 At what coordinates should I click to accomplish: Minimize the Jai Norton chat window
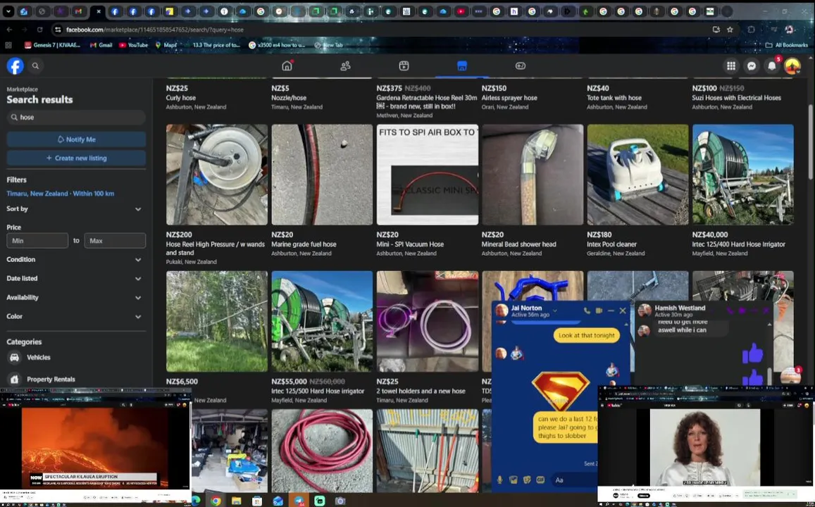pos(611,311)
